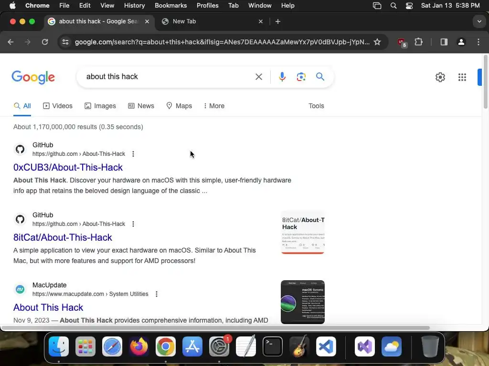
Task: Open TextEdit from the Dock
Action: pyautogui.click(x=246, y=346)
